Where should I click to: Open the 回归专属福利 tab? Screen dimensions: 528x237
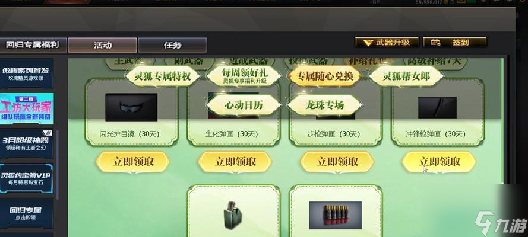pyautogui.click(x=33, y=45)
